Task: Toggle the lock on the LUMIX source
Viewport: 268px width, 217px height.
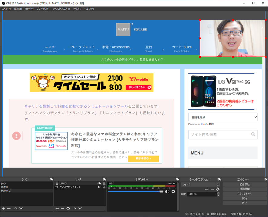Action: (x=104, y=184)
